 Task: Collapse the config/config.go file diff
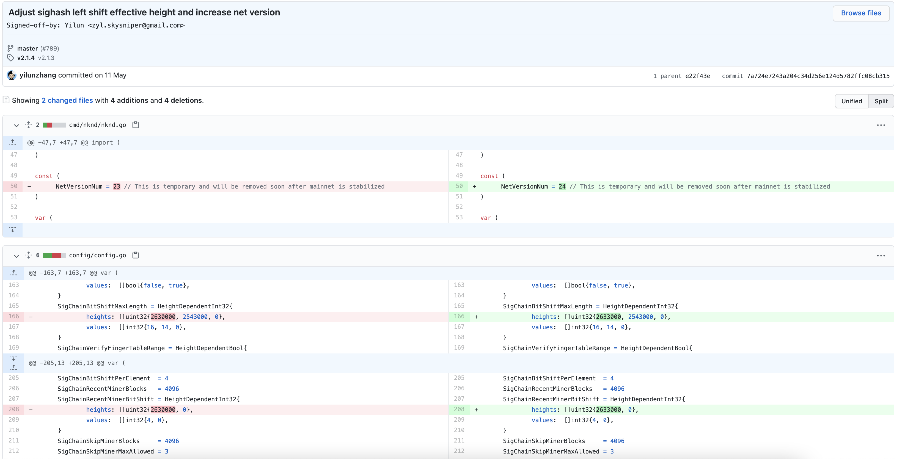(x=16, y=256)
